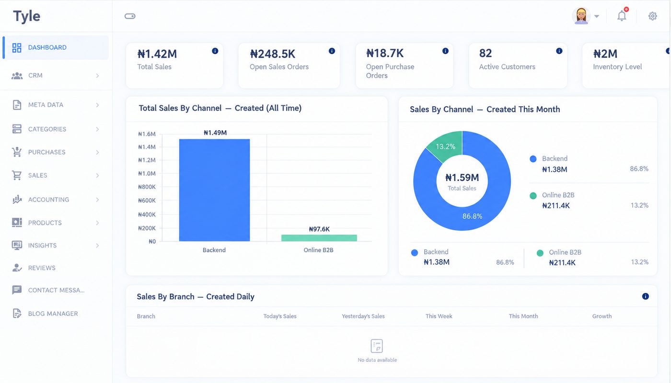Show info for Active Customers card
The width and height of the screenshot is (671, 383).
(559, 51)
